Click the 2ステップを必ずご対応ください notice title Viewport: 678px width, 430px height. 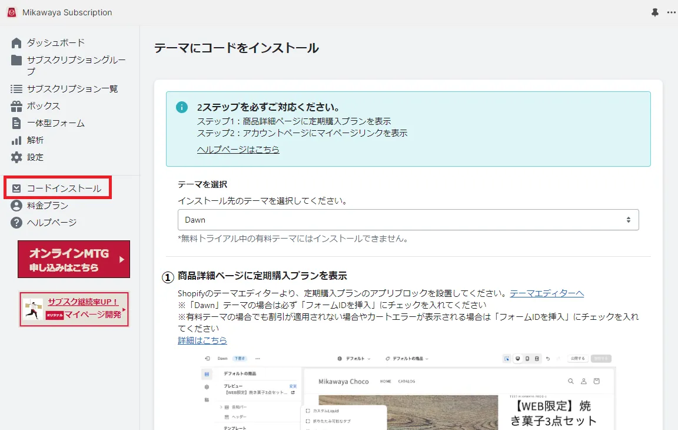point(268,107)
